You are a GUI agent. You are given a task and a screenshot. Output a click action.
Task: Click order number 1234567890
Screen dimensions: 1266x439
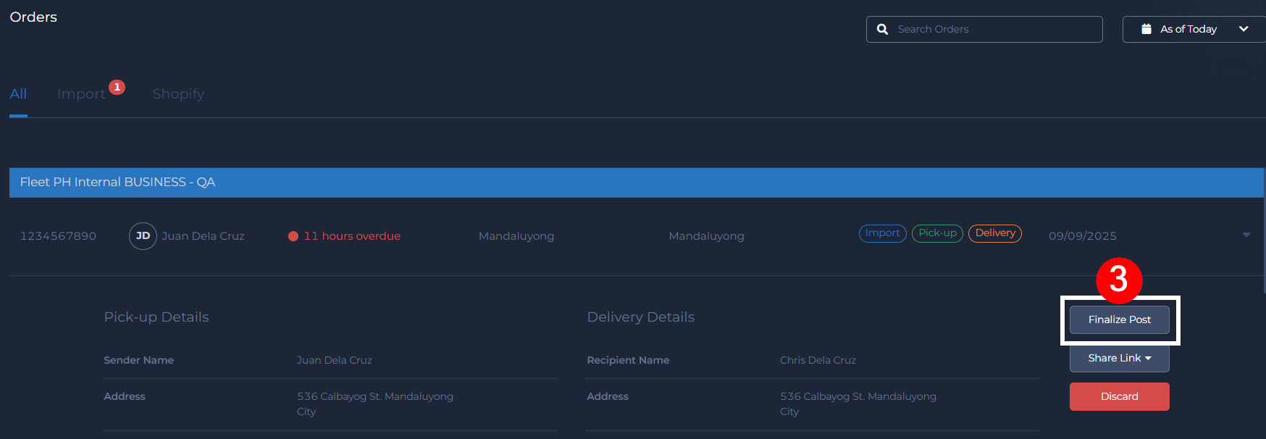[58, 236]
